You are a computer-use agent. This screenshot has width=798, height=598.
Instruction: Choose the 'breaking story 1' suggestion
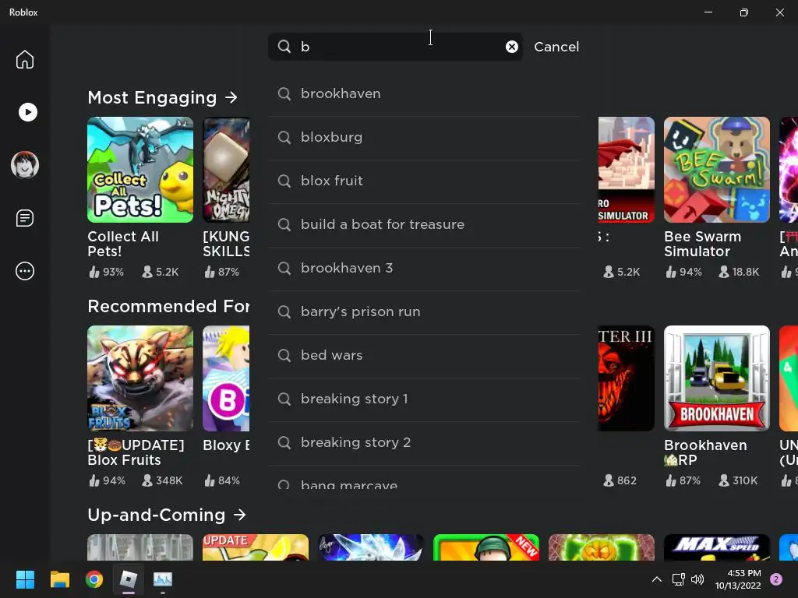pyautogui.click(x=424, y=399)
